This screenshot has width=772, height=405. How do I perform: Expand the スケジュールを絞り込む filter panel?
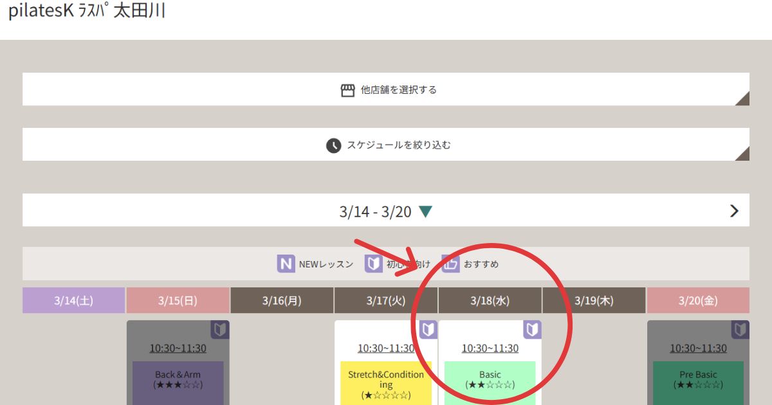(x=386, y=145)
